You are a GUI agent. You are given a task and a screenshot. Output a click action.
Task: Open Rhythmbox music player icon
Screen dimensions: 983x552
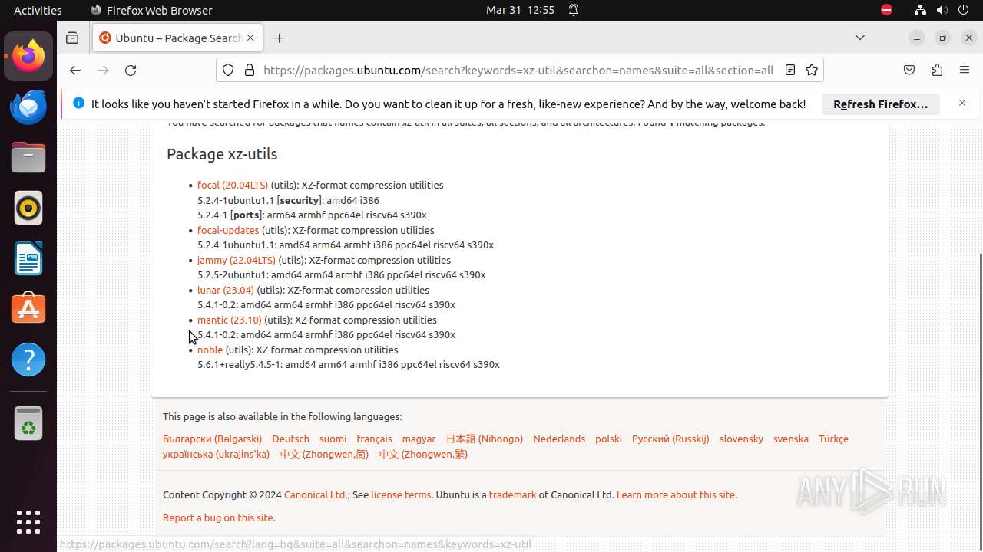(28, 208)
